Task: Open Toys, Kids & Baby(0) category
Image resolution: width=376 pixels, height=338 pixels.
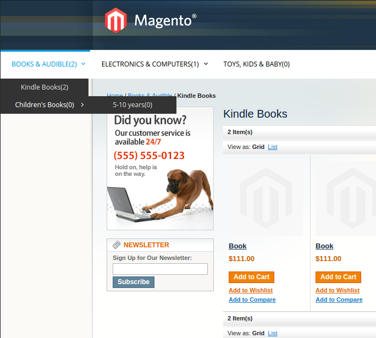Action: click(257, 64)
